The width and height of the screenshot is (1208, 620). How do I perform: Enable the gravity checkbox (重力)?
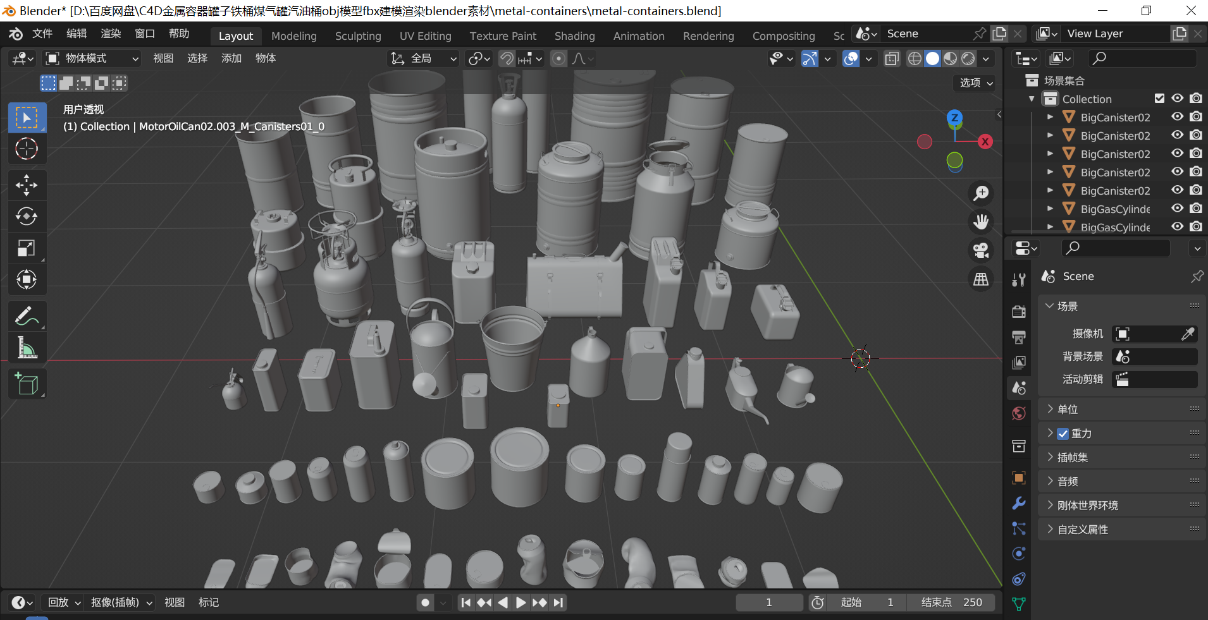1063,434
